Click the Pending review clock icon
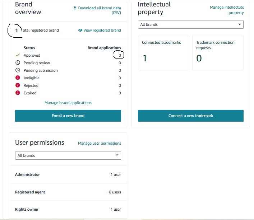Viewport: 254px width, 220px height. 18,62
